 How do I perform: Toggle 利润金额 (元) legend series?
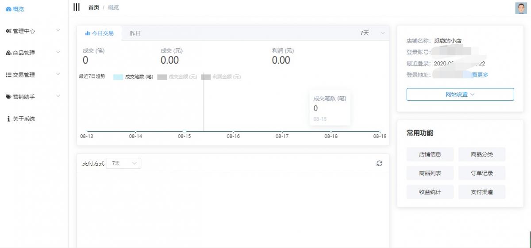click(221, 77)
